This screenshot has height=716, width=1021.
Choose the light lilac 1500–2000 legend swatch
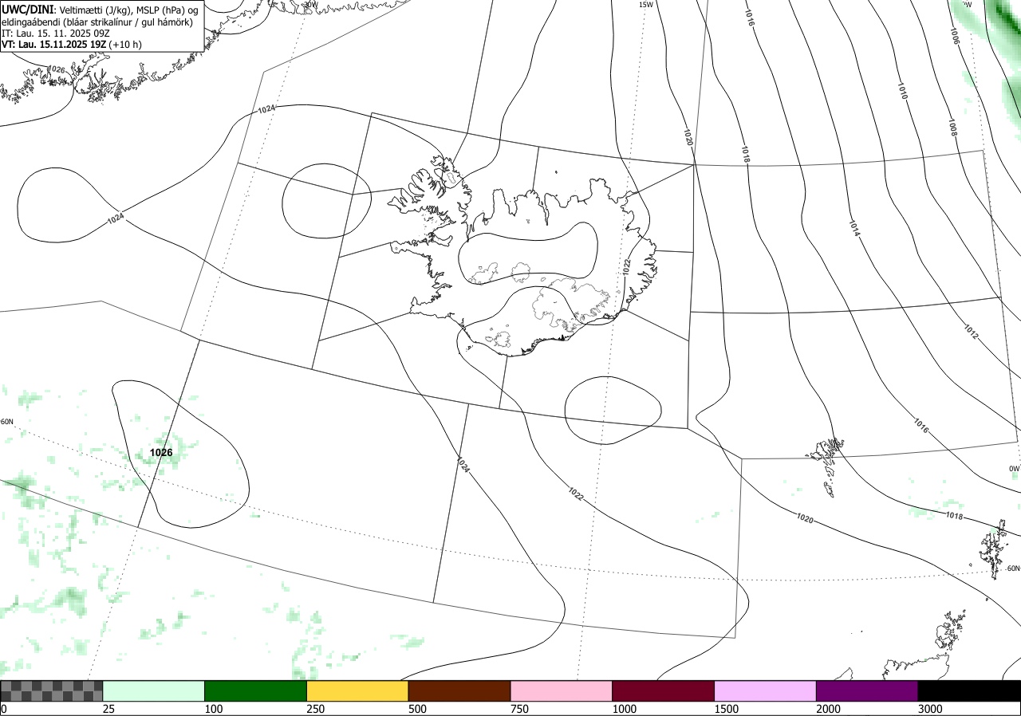(766, 690)
